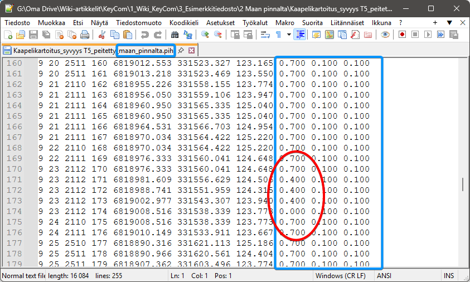Click the Print icon in toolbar
Viewport: 470px width, 282px height.
(x=85, y=35)
